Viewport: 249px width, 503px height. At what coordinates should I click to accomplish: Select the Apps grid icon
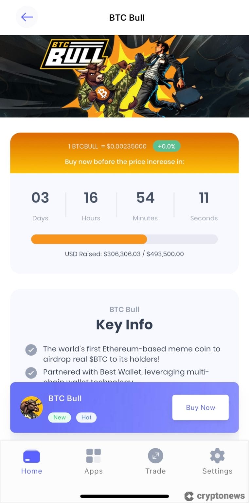tap(93, 456)
